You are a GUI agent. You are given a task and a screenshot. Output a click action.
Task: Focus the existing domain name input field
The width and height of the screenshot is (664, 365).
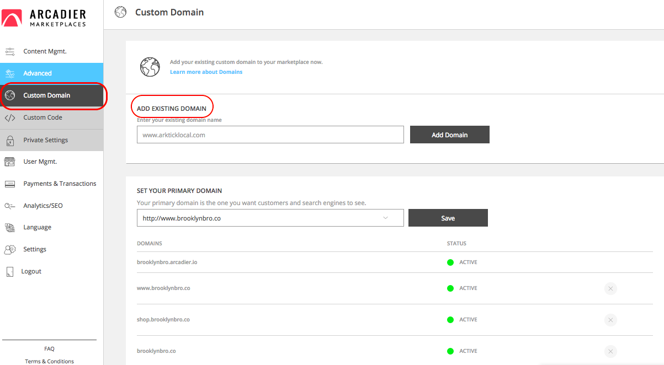270,135
